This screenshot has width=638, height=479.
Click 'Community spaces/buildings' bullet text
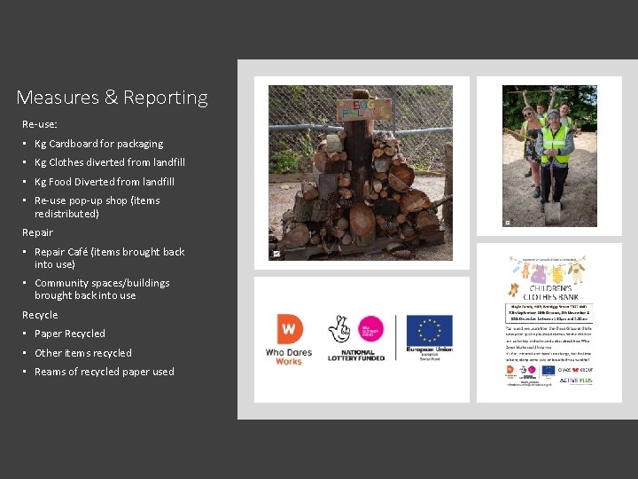coord(102,289)
